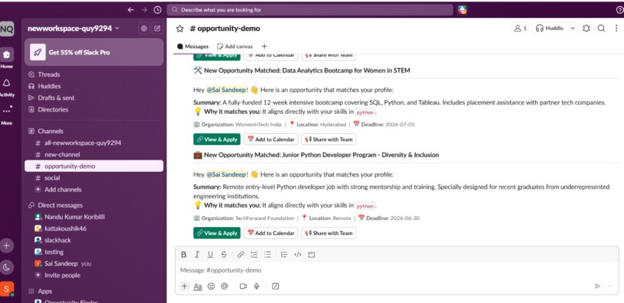Go back using the left arrow in top bar
Screen dimensions: 624x303
[131, 10]
